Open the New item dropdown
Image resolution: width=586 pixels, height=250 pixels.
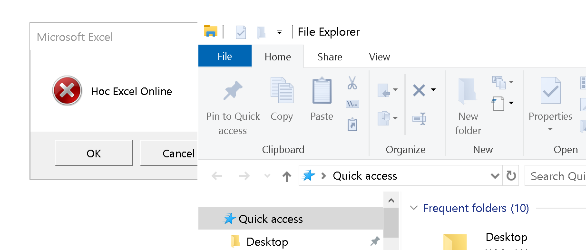click(x=503, y=103)
